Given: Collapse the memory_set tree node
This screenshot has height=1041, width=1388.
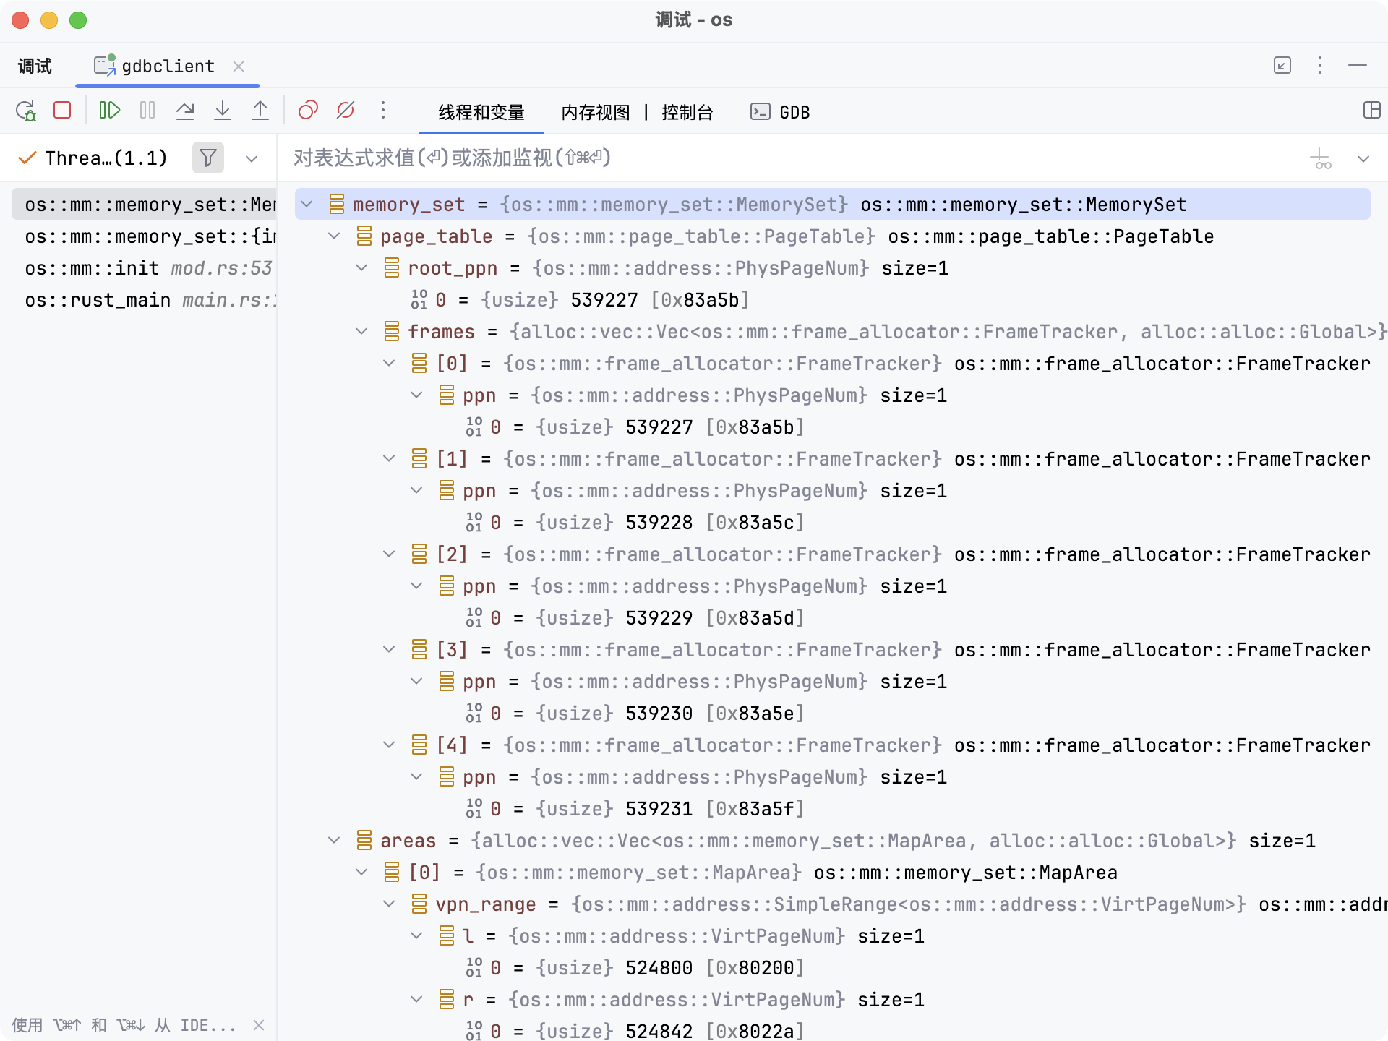Looking at the screenshot, I should (307, 205).
